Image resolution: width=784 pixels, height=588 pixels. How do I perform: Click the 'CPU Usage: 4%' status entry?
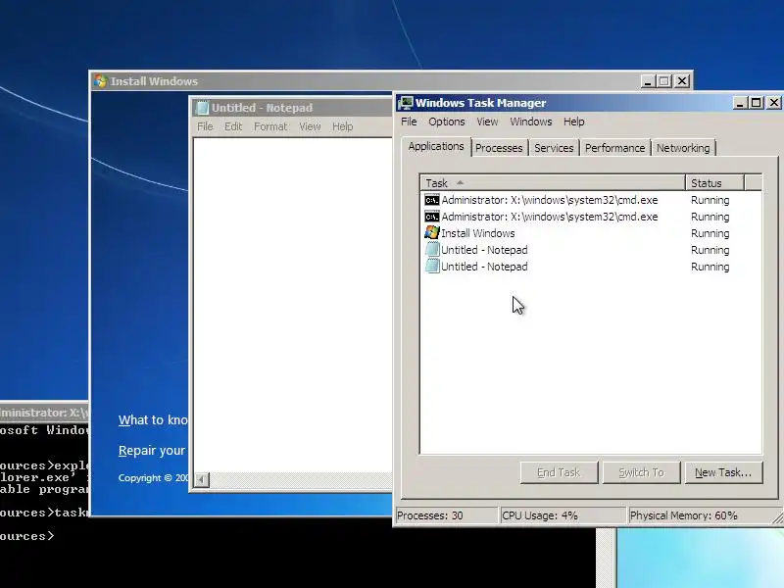pyautogui.click(x=563, y=515)
